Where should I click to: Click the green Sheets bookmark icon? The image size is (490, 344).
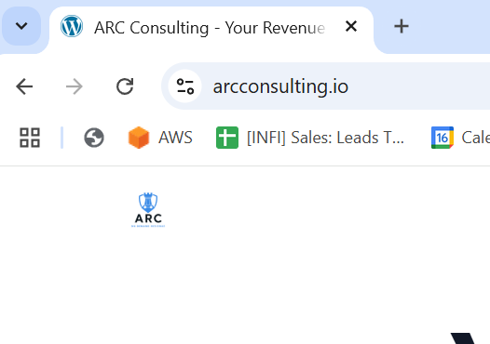point(227,138)
